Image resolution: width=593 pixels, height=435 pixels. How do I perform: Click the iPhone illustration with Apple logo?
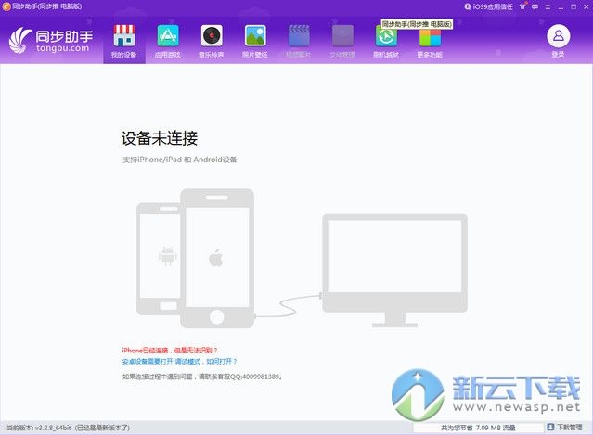coord(217,259)
